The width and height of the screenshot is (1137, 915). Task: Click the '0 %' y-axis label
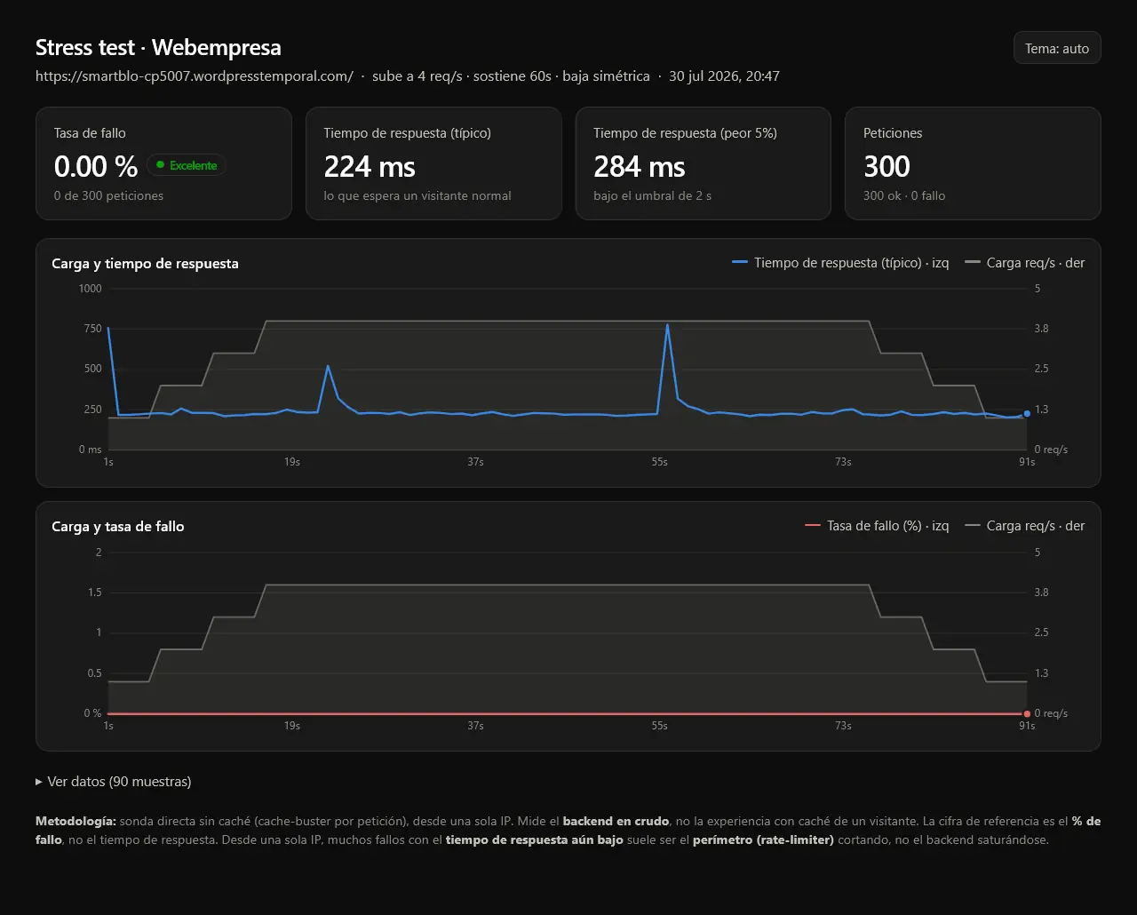(92, 713)
